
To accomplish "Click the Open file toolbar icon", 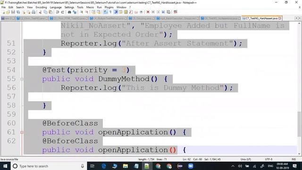I will click(x=8, y=12).
